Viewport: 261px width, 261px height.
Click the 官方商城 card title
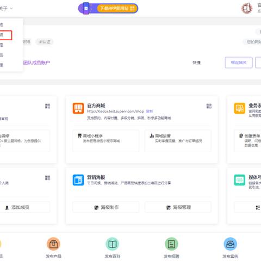point(96,105)
